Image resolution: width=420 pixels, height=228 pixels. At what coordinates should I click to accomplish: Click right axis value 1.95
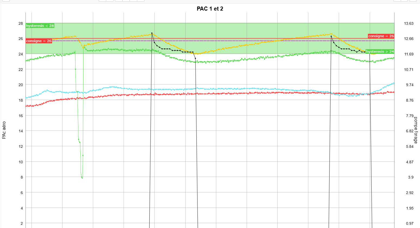click(x=410, y=208)
